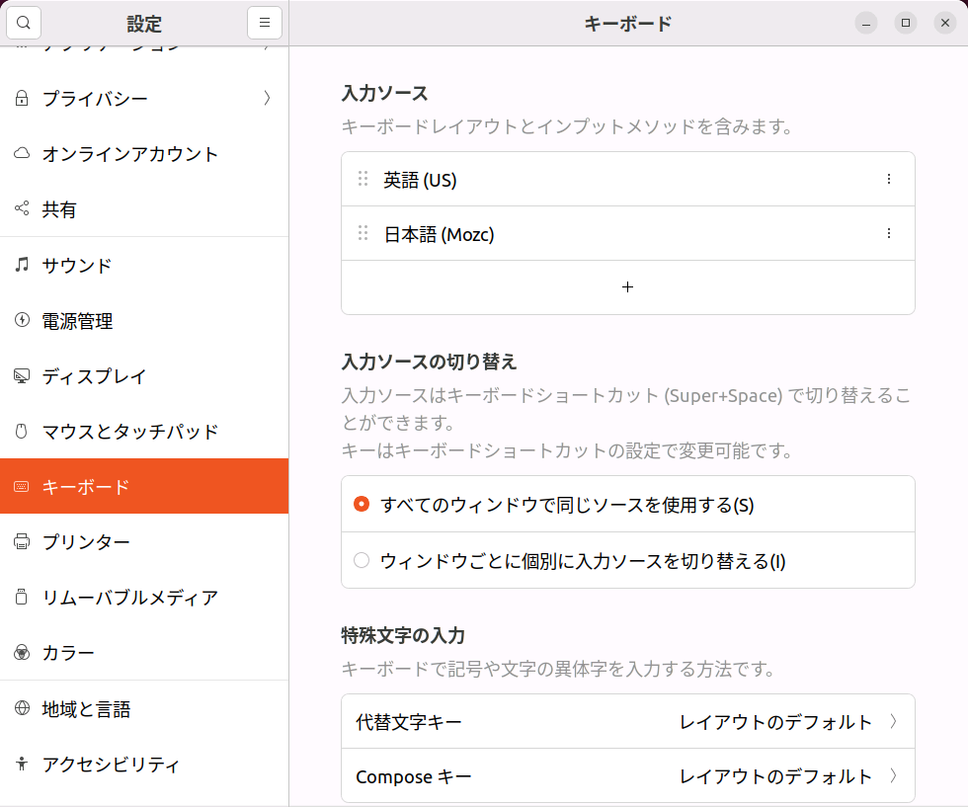Click the color icon beside カラー
The image size is (968, 807).
point(22,653)
